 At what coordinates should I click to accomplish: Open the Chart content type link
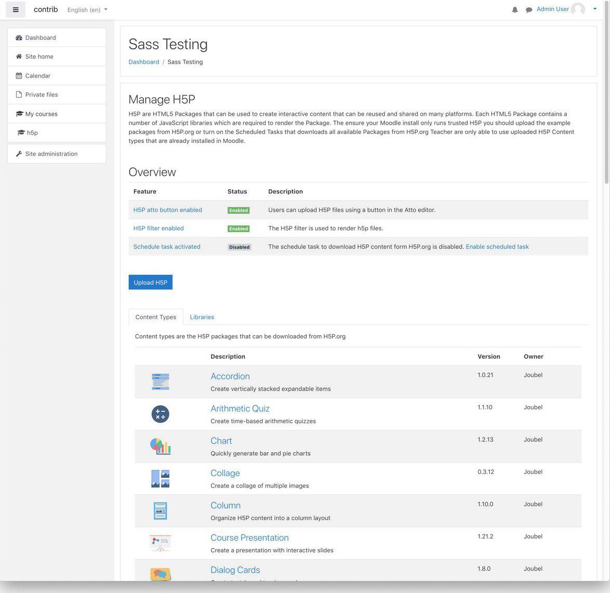coord(221,441)
